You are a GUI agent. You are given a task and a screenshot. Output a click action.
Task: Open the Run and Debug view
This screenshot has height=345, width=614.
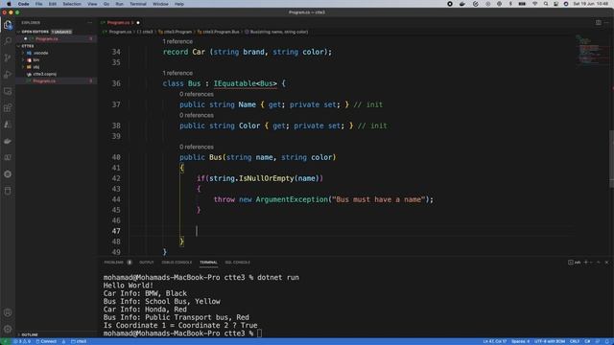[8, 75]
